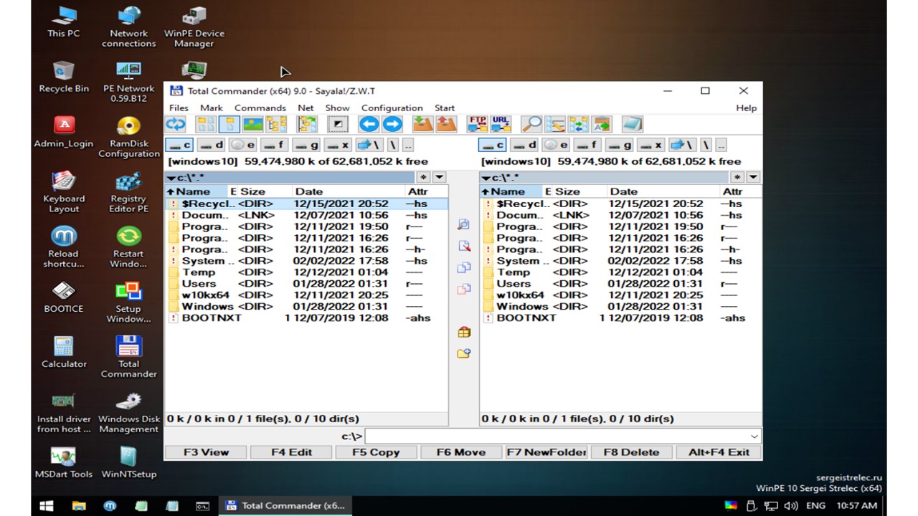Go forward with the blue right arrow

(x=392, y=125)
